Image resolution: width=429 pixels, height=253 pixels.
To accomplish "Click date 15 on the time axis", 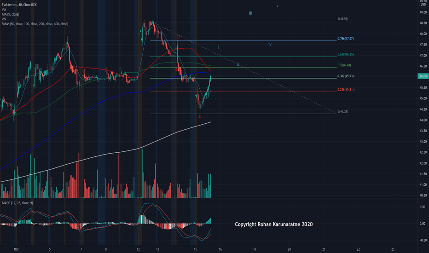I will point(195,249).
